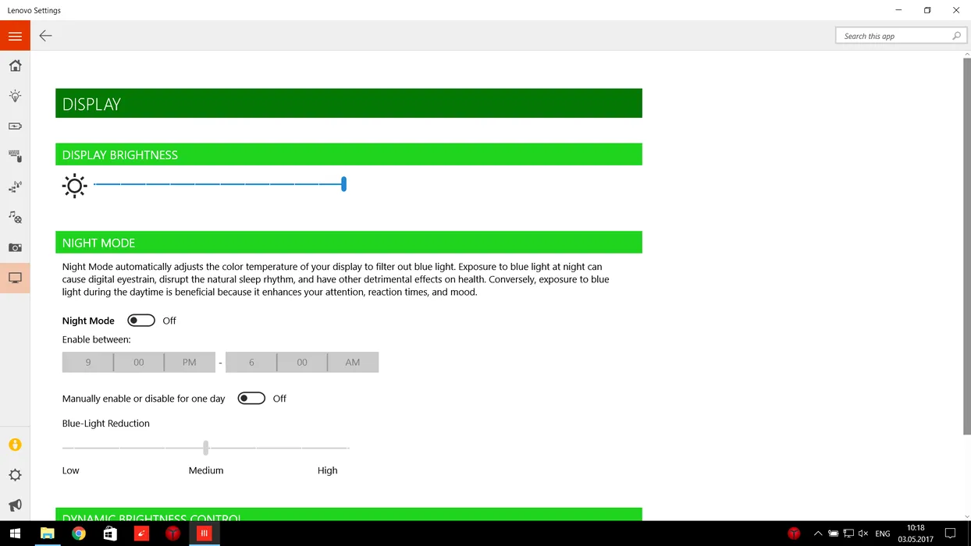
Task: Open the power battery settings icon
Action: [x=15, y=126]
